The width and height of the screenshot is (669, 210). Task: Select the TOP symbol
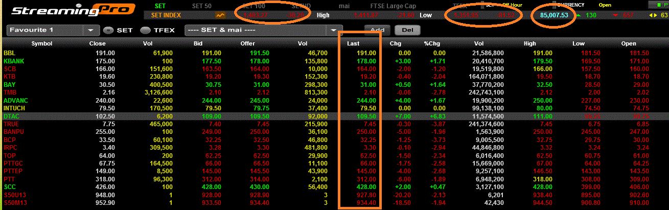(10, 155)
